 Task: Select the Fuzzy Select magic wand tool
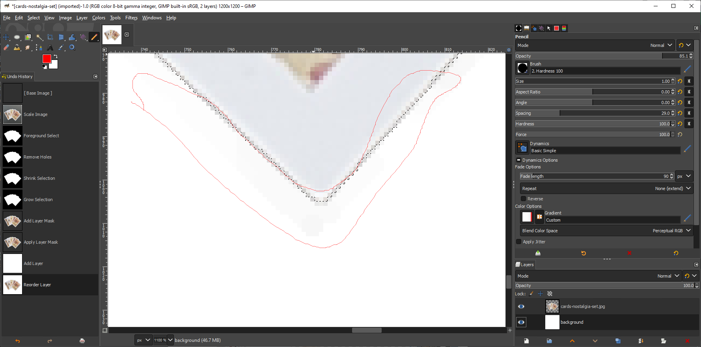tap(39, 37)
